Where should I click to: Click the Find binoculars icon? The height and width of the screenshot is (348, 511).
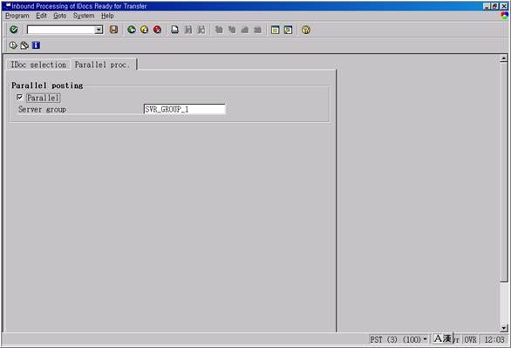tap(188, 30)
